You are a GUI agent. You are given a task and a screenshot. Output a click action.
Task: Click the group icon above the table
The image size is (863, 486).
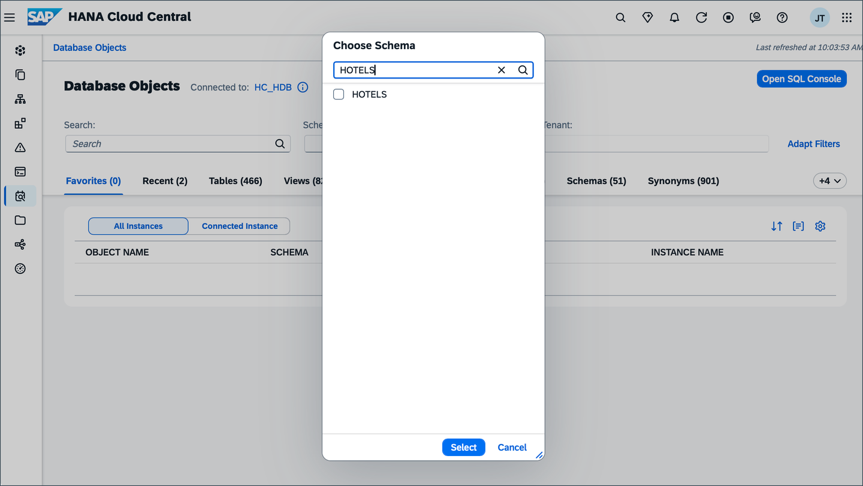coord(798,226)
